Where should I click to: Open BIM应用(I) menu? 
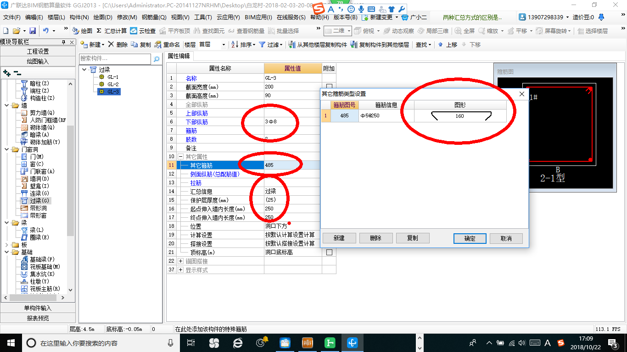[x=258, y=17]
